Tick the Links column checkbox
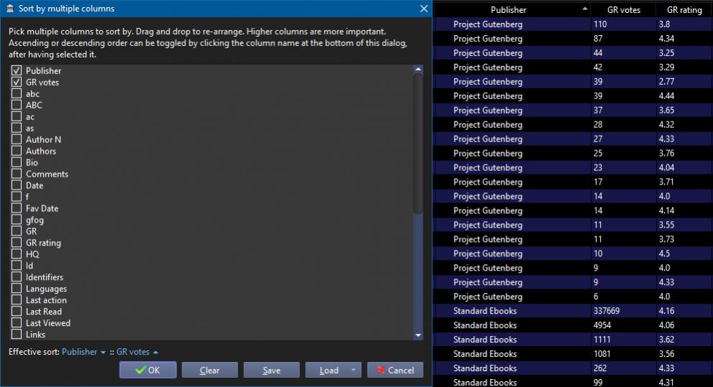Image resolution: width=713 pixels, height=387 pixels. tap(17, 334)
